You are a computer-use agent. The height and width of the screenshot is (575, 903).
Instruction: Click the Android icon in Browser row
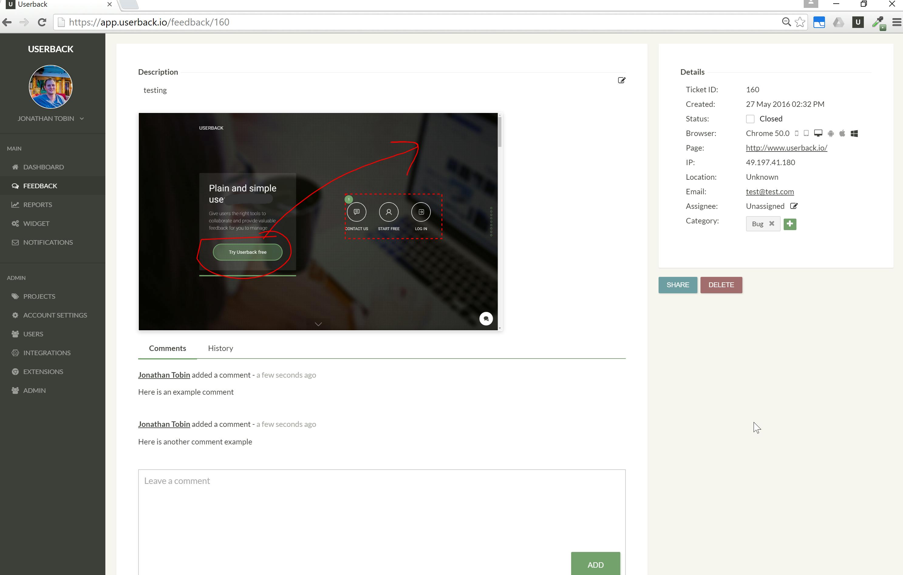pyautogui.click(x=831, y=133)
